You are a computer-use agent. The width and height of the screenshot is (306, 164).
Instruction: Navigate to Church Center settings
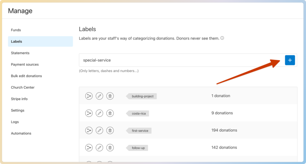(23, 87)
